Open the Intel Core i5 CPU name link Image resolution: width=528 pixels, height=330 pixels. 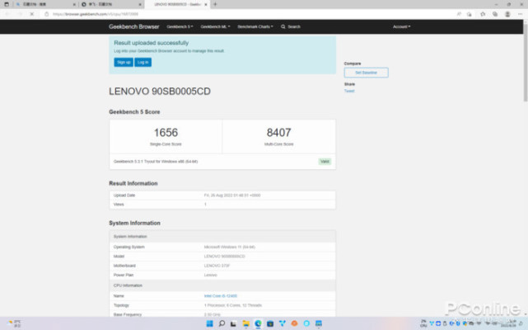coord(221,296)
